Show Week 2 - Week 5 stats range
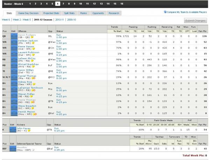The width and height of the screenshot is (210, 160). 22,20
